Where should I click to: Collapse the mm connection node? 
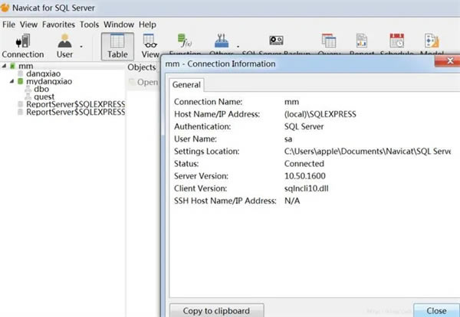tap(4, 66)
